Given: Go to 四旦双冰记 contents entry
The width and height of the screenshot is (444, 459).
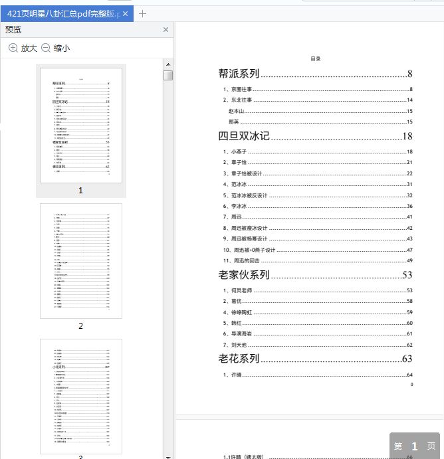Looking at the screenshot, I should coord(244,136).
